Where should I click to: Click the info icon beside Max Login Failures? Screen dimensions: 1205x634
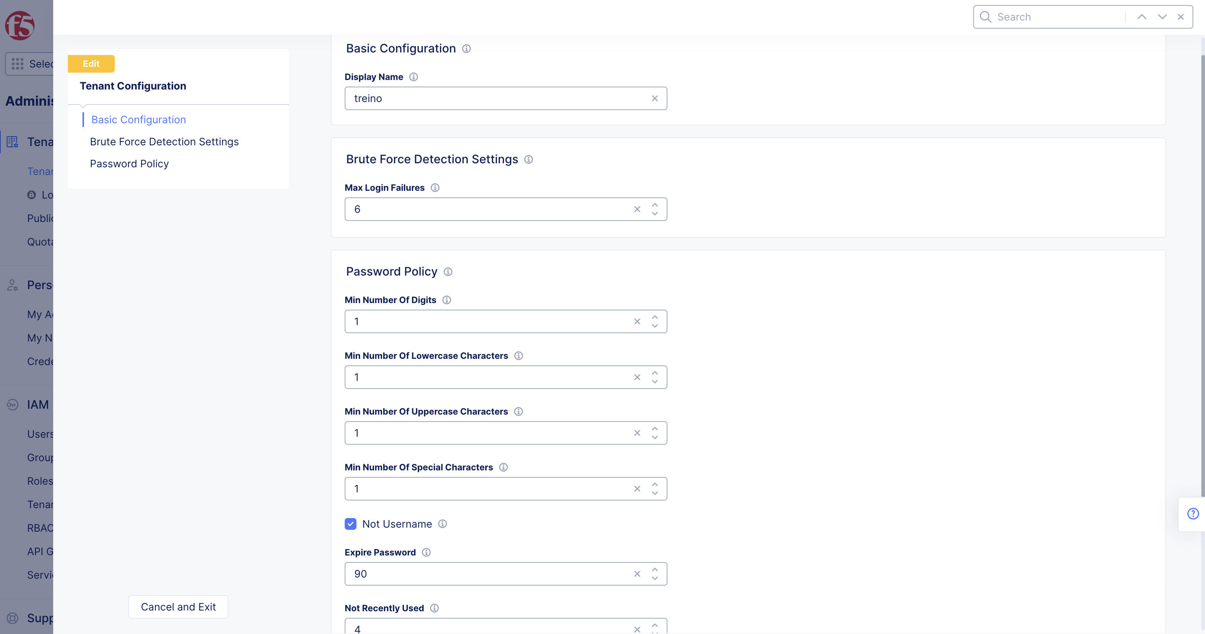(435, 187)
